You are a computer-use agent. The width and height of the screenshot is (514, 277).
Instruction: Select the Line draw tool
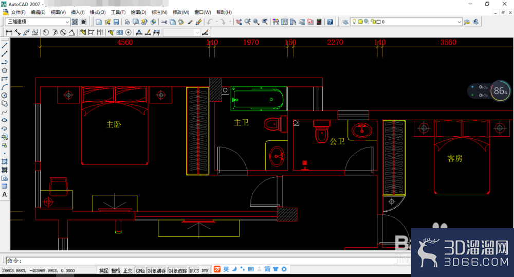[5, 46]
